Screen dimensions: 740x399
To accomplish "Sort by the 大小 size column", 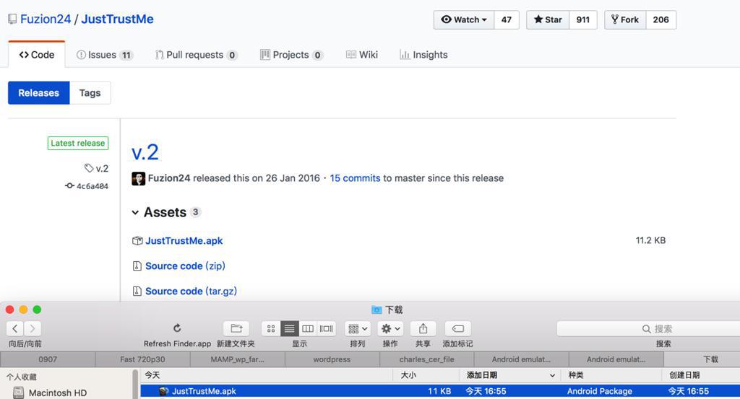I will (426, 375).
